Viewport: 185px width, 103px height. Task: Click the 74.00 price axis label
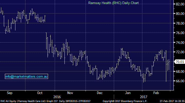(x=180, y=43)
